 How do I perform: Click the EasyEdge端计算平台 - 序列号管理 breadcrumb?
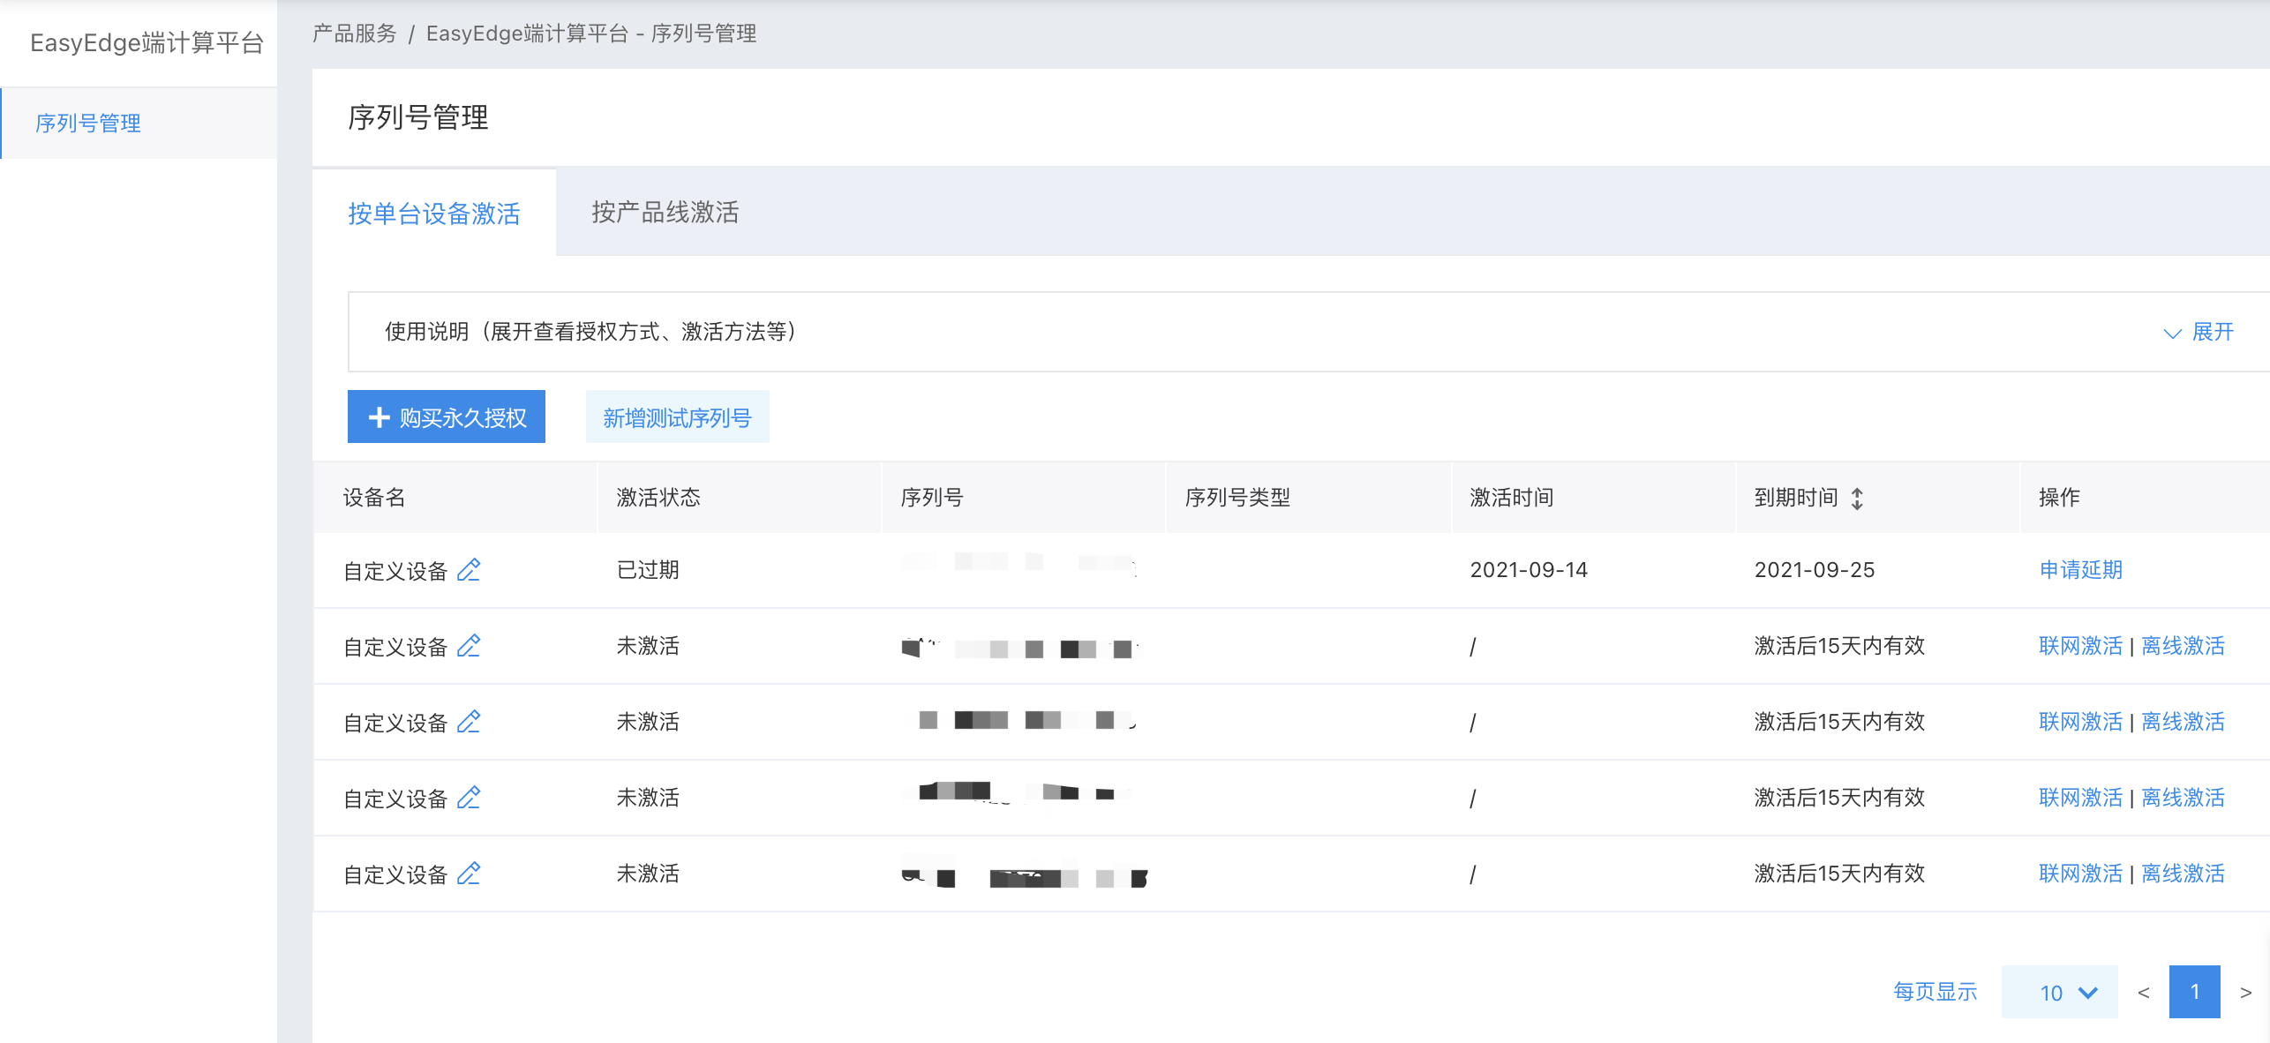[591, 34]
